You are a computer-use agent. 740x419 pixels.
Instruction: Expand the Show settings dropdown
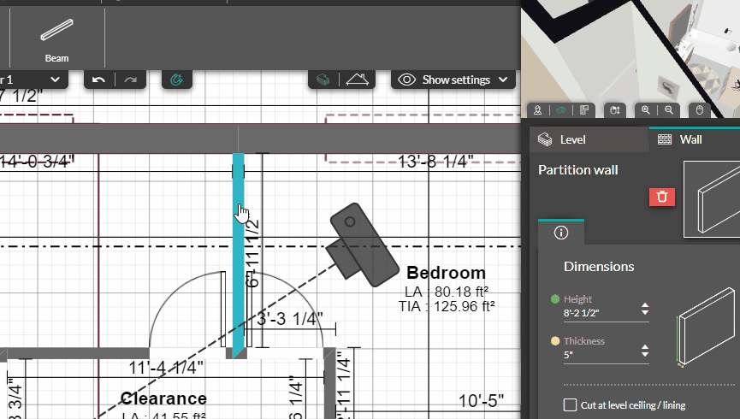pyautogui.click(x=455, y=80)
